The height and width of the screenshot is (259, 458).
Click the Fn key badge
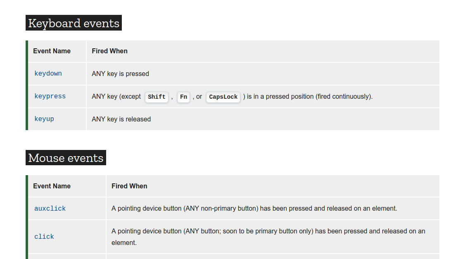(183, 97)
